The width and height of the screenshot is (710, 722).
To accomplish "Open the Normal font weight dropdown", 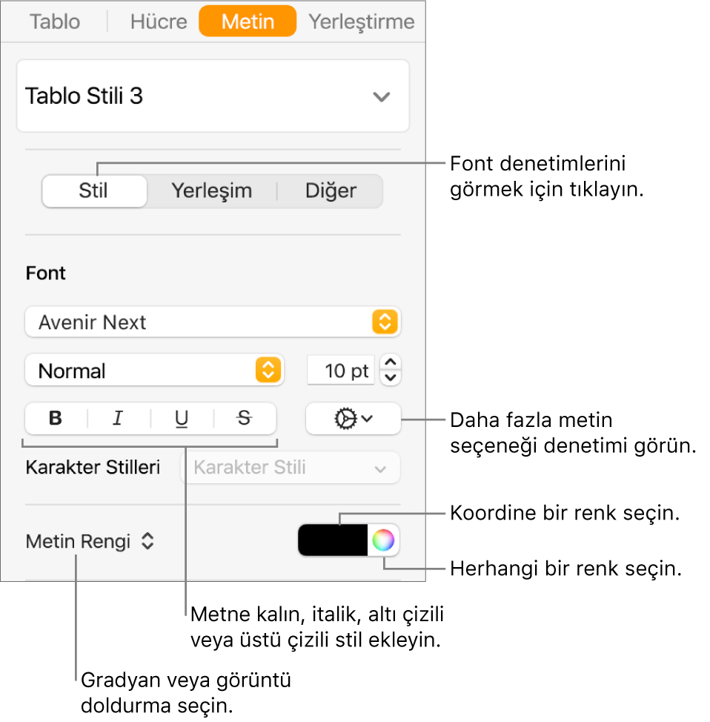I will 154,370.
